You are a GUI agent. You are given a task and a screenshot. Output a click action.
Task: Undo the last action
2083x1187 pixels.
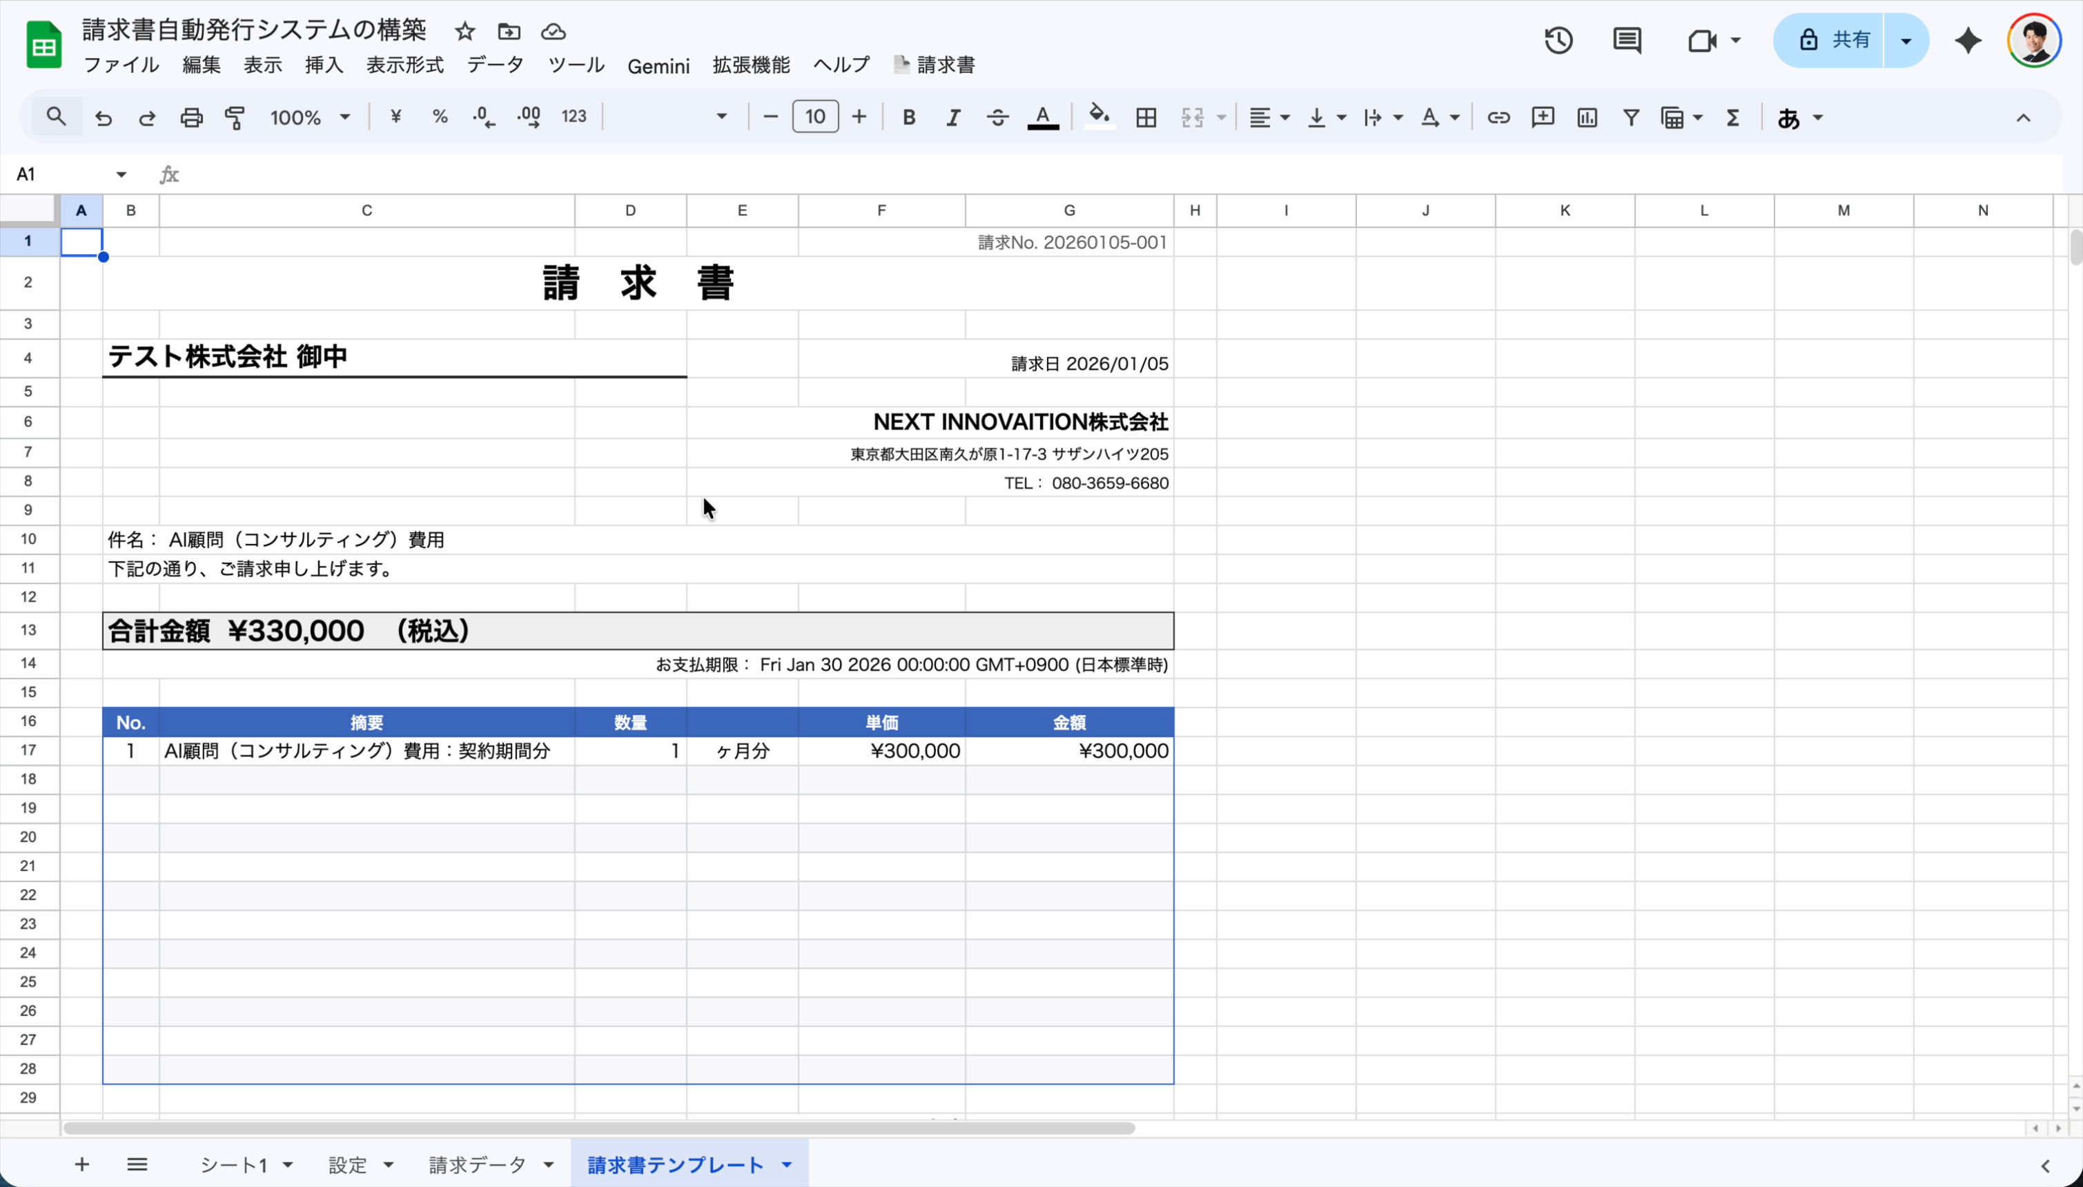pos(103,117)
